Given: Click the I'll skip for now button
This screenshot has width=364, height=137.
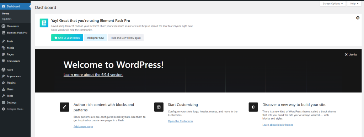Looking at the screenshot, I should point(95,38).
